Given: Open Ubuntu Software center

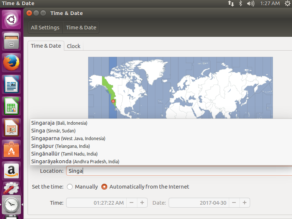Looking at the screenshot, I should pos(11,149).
